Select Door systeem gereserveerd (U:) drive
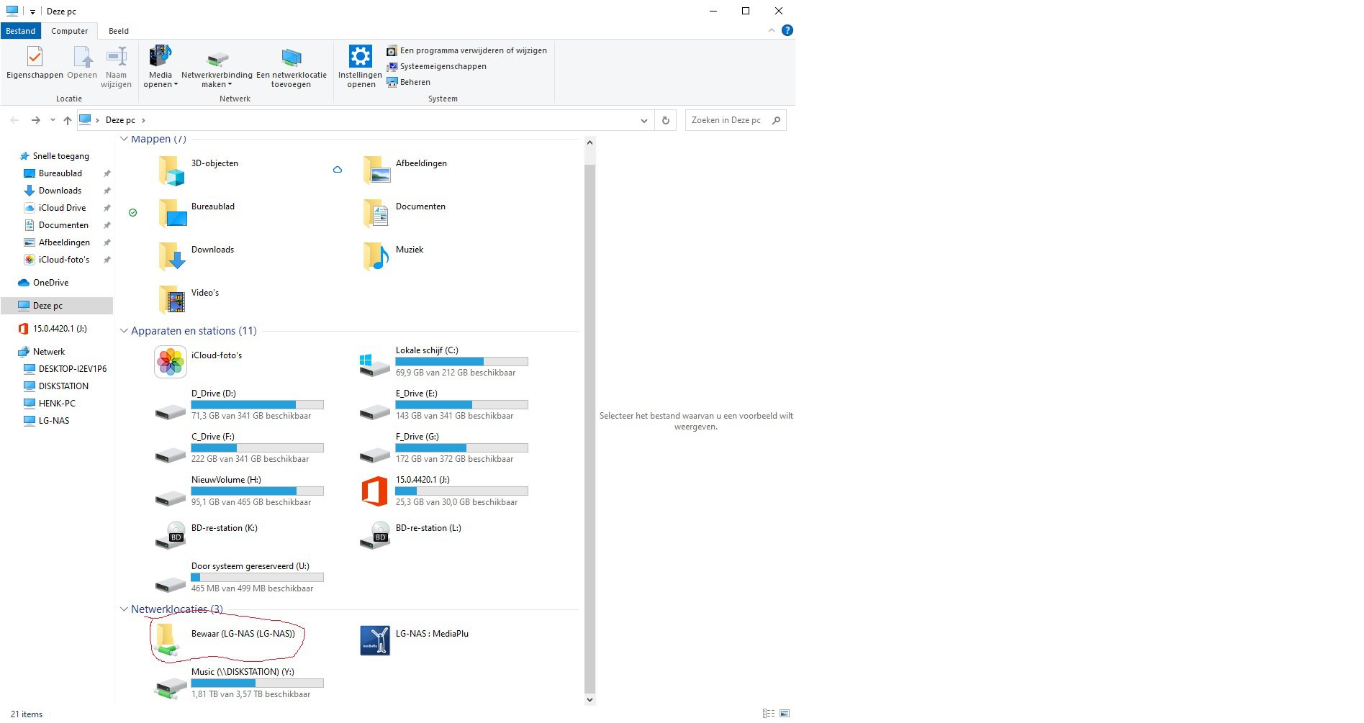Image resolution: width=1364 pixels, height=723 pixels. point(240,578)
